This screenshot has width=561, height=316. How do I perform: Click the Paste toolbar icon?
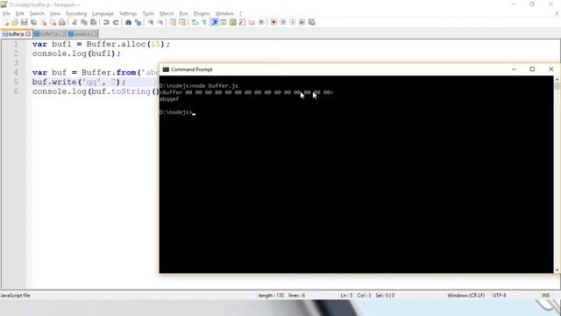pos(94,22)
